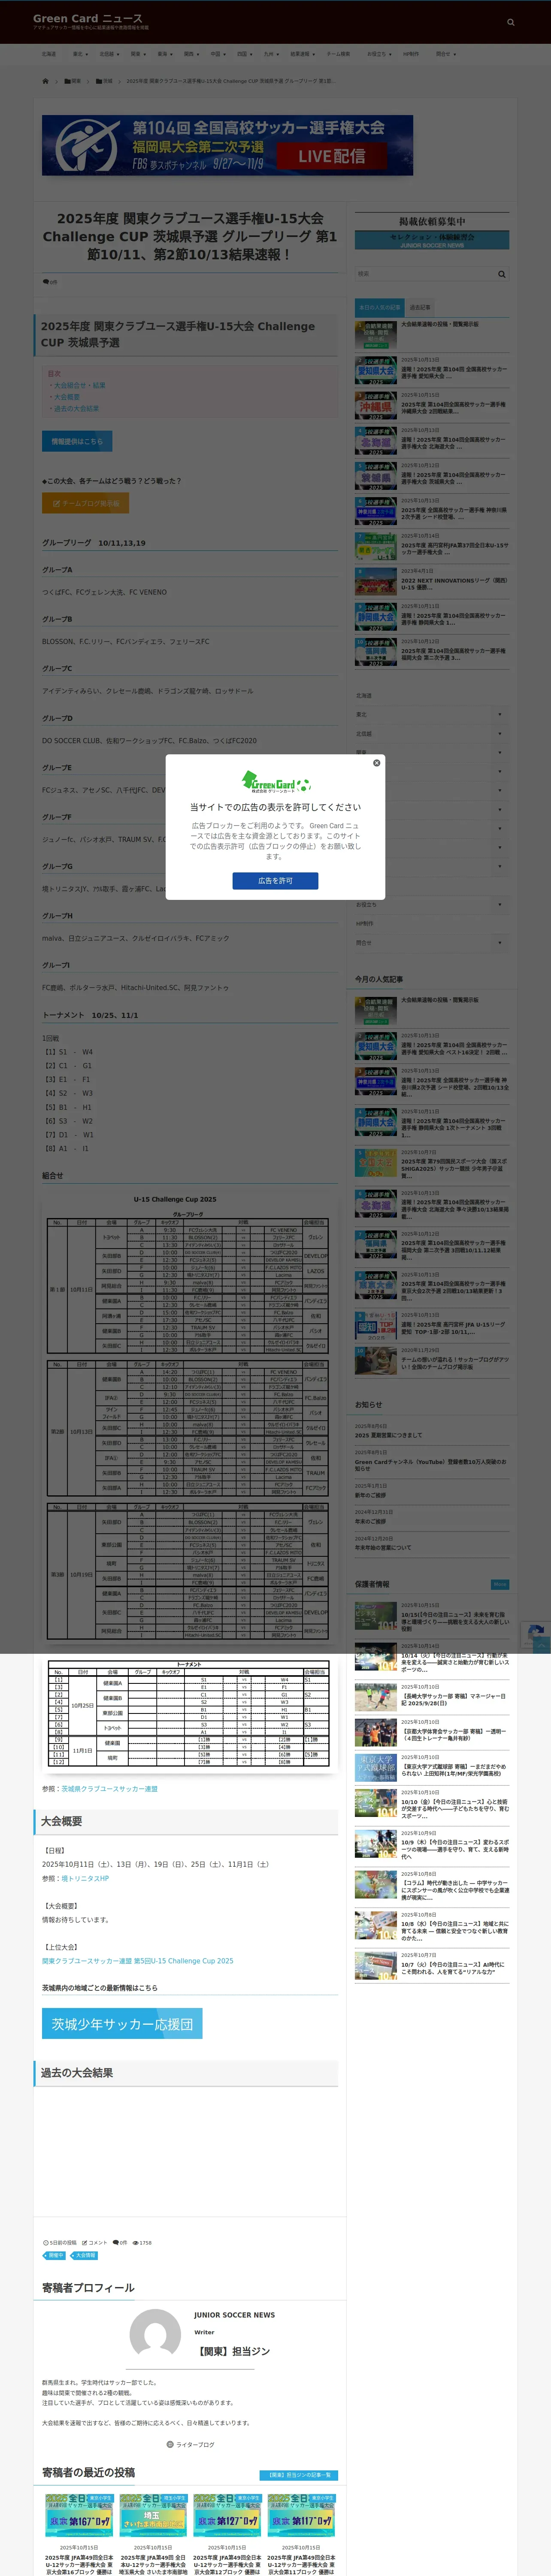Click the comment bubble icon under the title
The width and height of the screenshot is (551, 2576).
coord(45,282)
